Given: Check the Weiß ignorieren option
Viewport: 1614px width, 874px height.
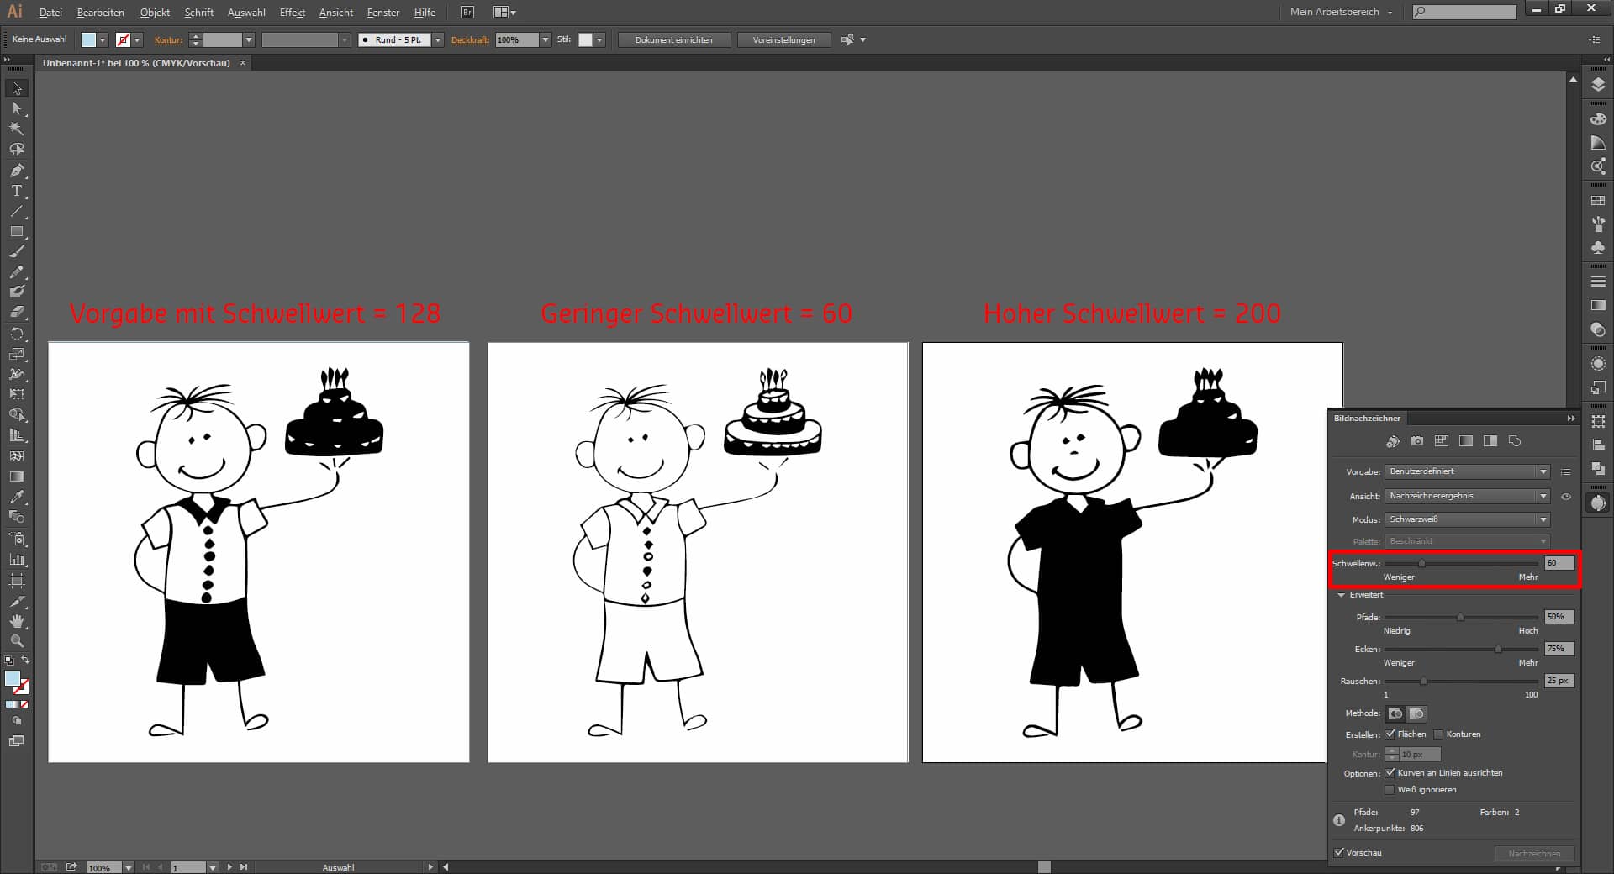Looking at the screenshot, I should [1390, 790].
